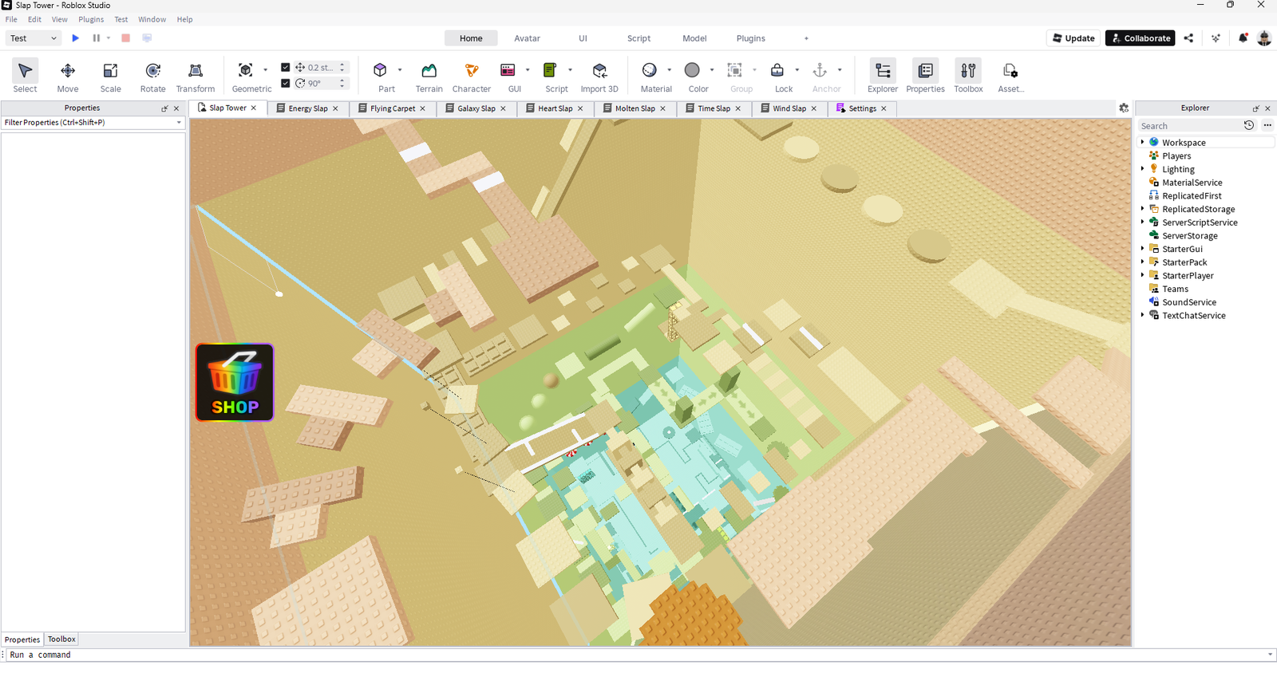Expand the StarterPlayer tree node
Screen dimensions: 1277x681
(1142, 275)
